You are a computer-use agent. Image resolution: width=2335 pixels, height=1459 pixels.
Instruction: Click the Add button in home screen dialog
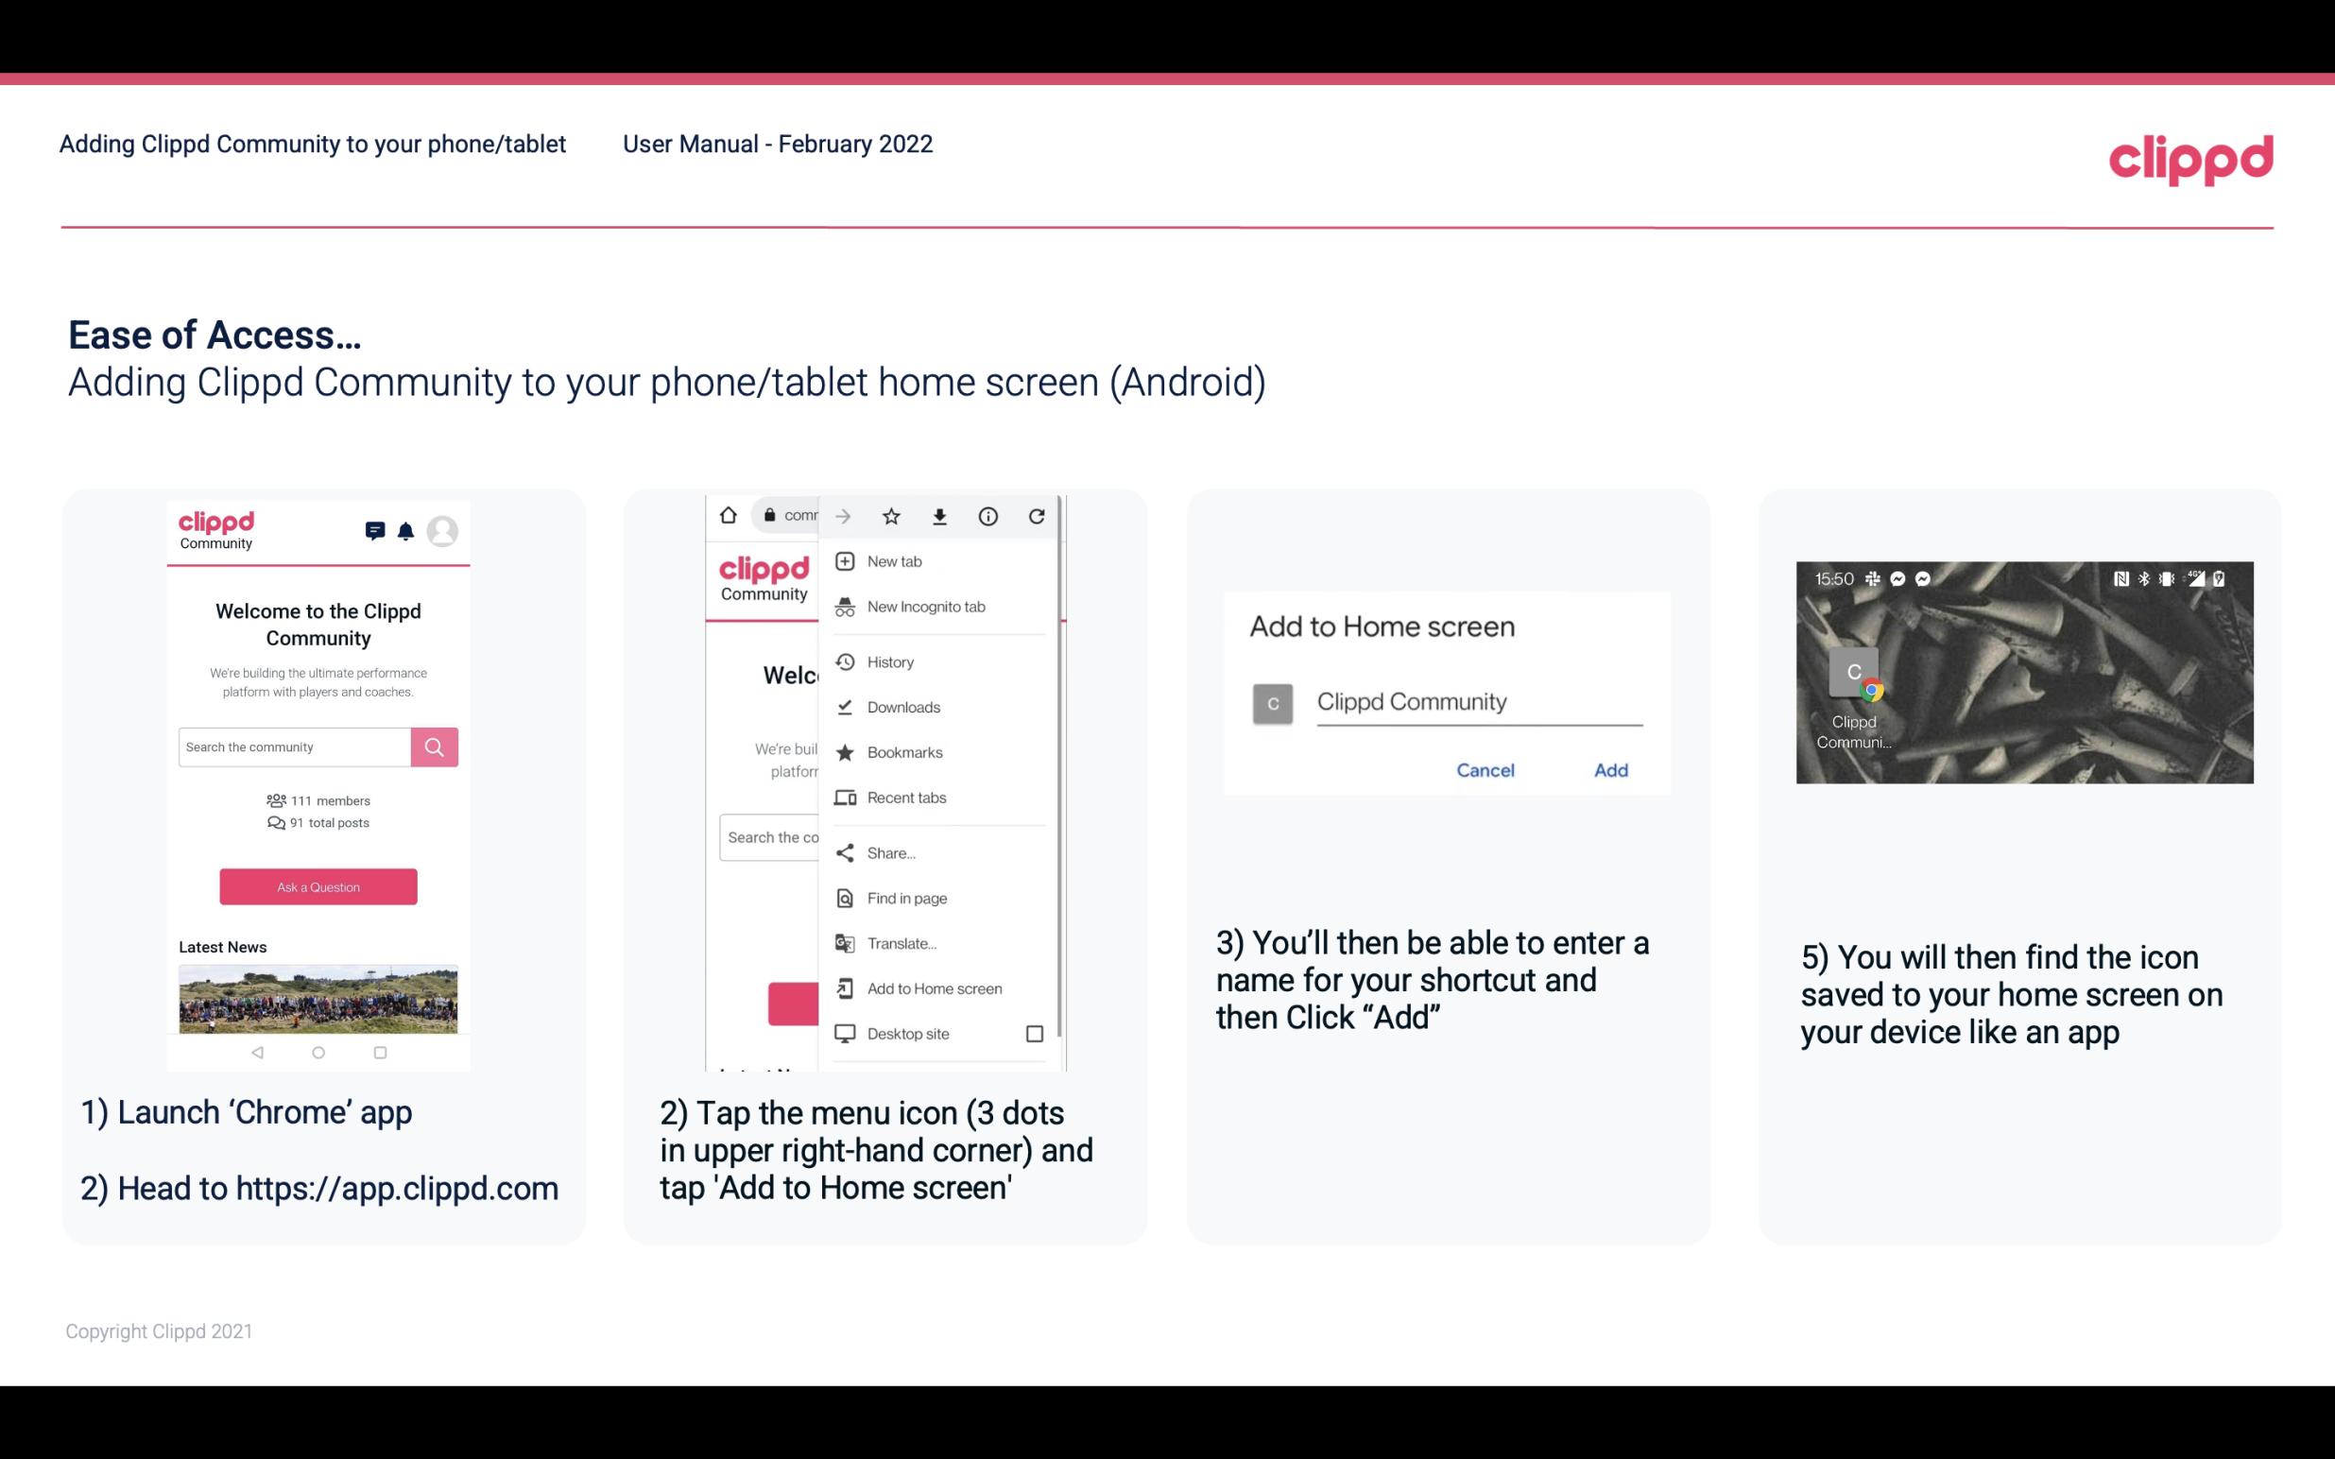click(x=1610, y=770)
